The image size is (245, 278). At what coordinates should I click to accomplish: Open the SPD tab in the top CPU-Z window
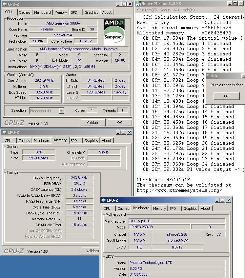(74, 12)
